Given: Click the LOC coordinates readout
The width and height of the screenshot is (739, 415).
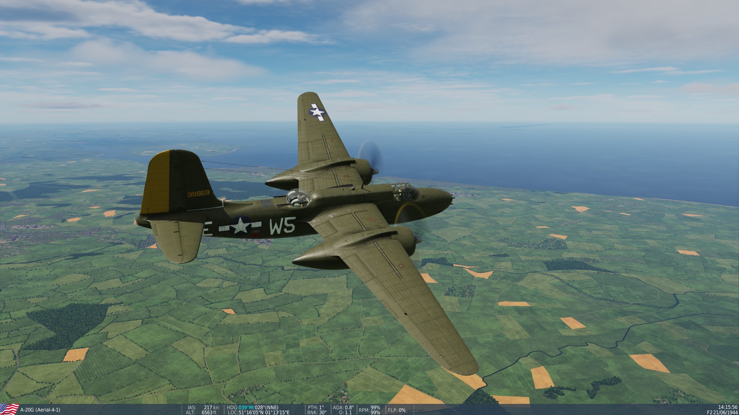Looking at the screenshot, I should pos(259,413).
